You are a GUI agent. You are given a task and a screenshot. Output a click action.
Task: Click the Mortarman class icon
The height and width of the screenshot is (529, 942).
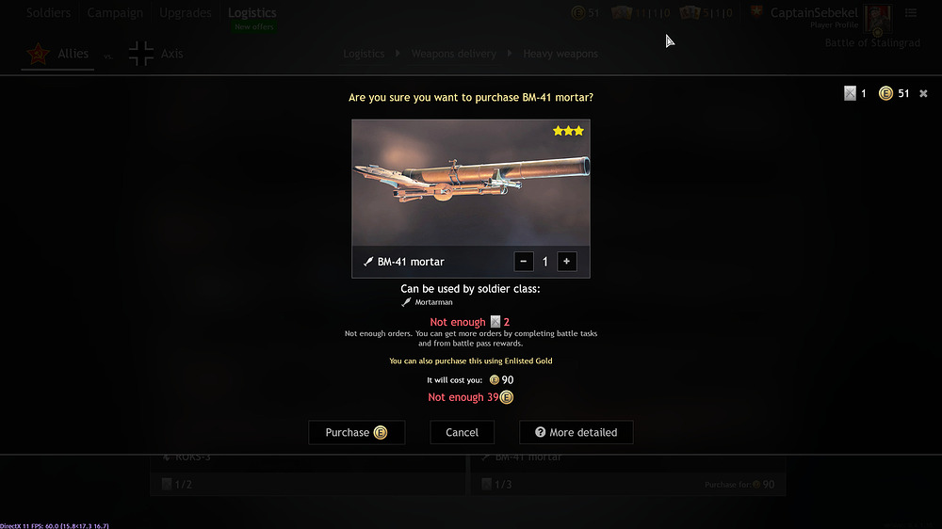click(x=406, y=302)
